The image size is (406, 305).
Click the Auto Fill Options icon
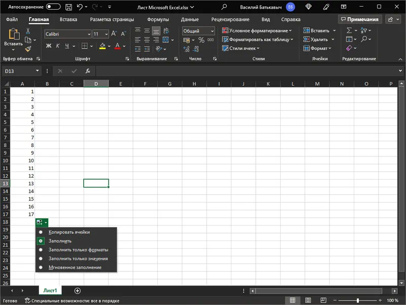point(42,222)
